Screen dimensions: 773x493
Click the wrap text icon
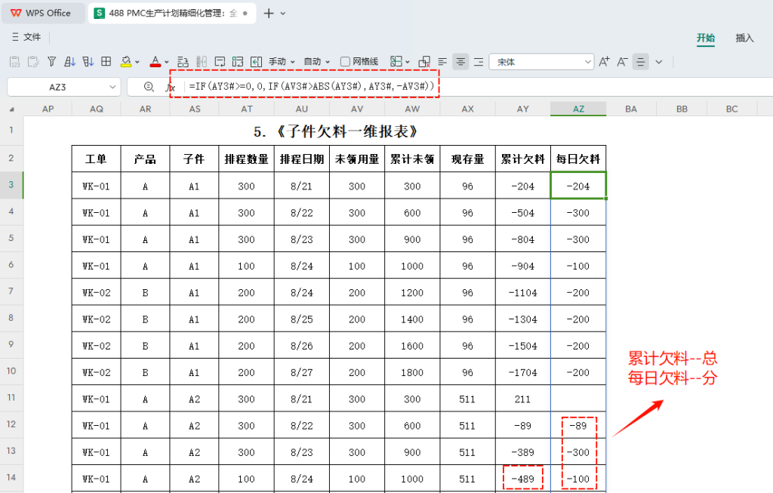point(220,62)
